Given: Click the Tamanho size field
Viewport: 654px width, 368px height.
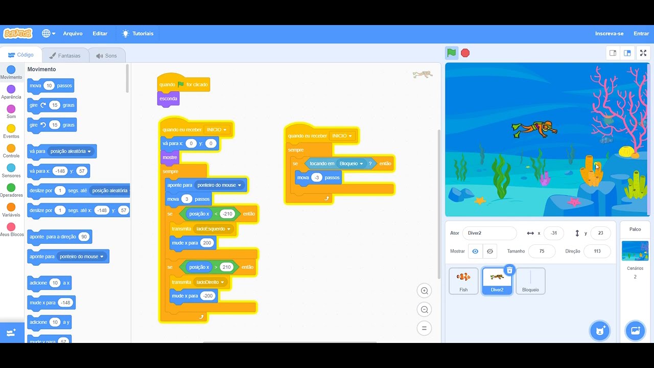Looking at the screenshot, I should [x=542, y=251].
